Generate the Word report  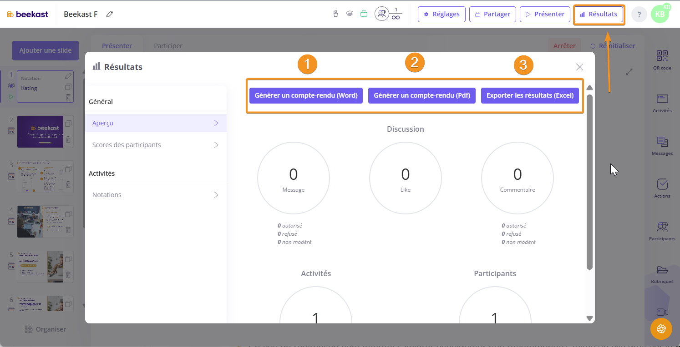pyautogui.click(x=306, y=95)
